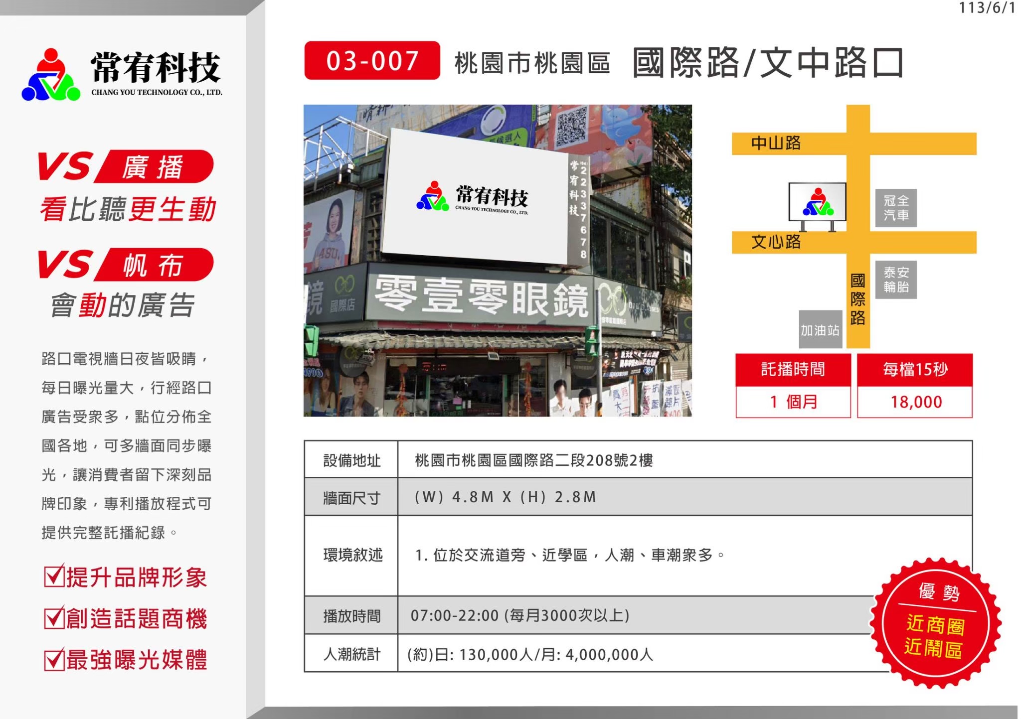Image resolution: width=1021 pixels, height=719 pixels.
Task: Click the 冠全汽車 map block
Action: 896,208
